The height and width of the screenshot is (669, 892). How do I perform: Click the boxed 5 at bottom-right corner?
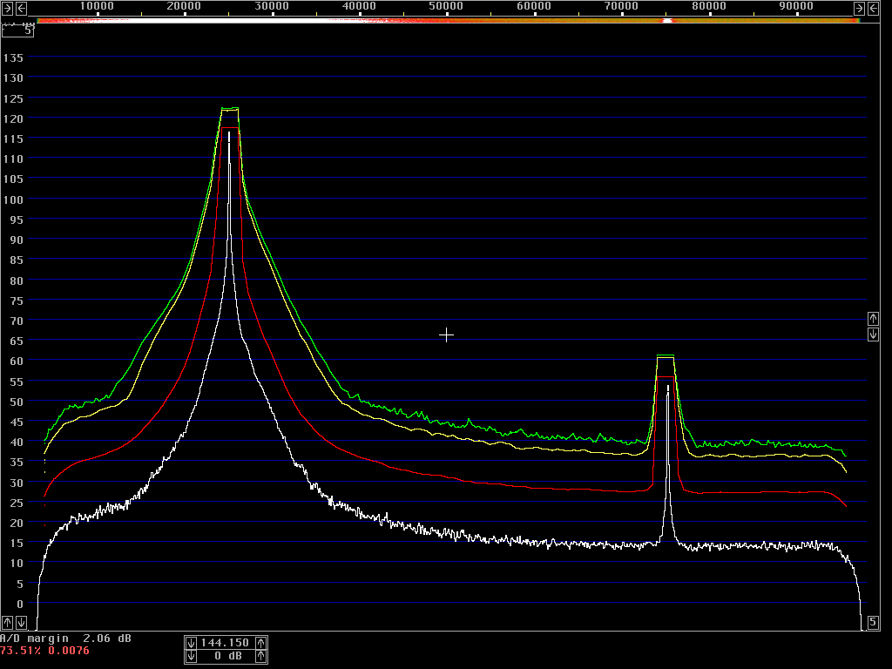pos(873,622)
